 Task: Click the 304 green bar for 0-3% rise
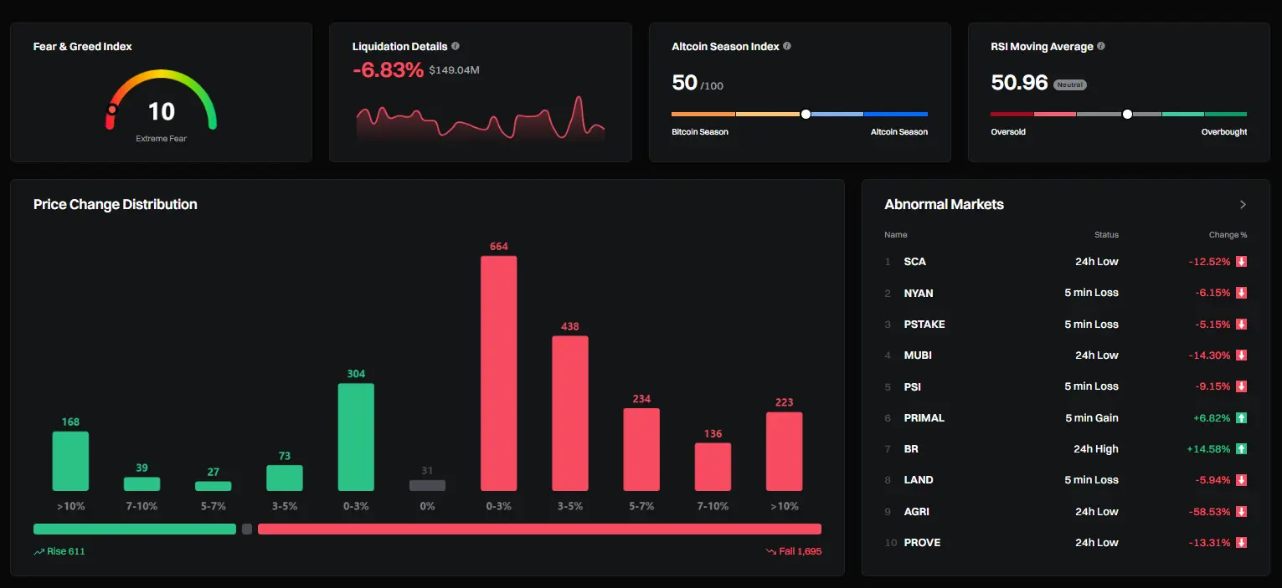[x=356, y=437]
